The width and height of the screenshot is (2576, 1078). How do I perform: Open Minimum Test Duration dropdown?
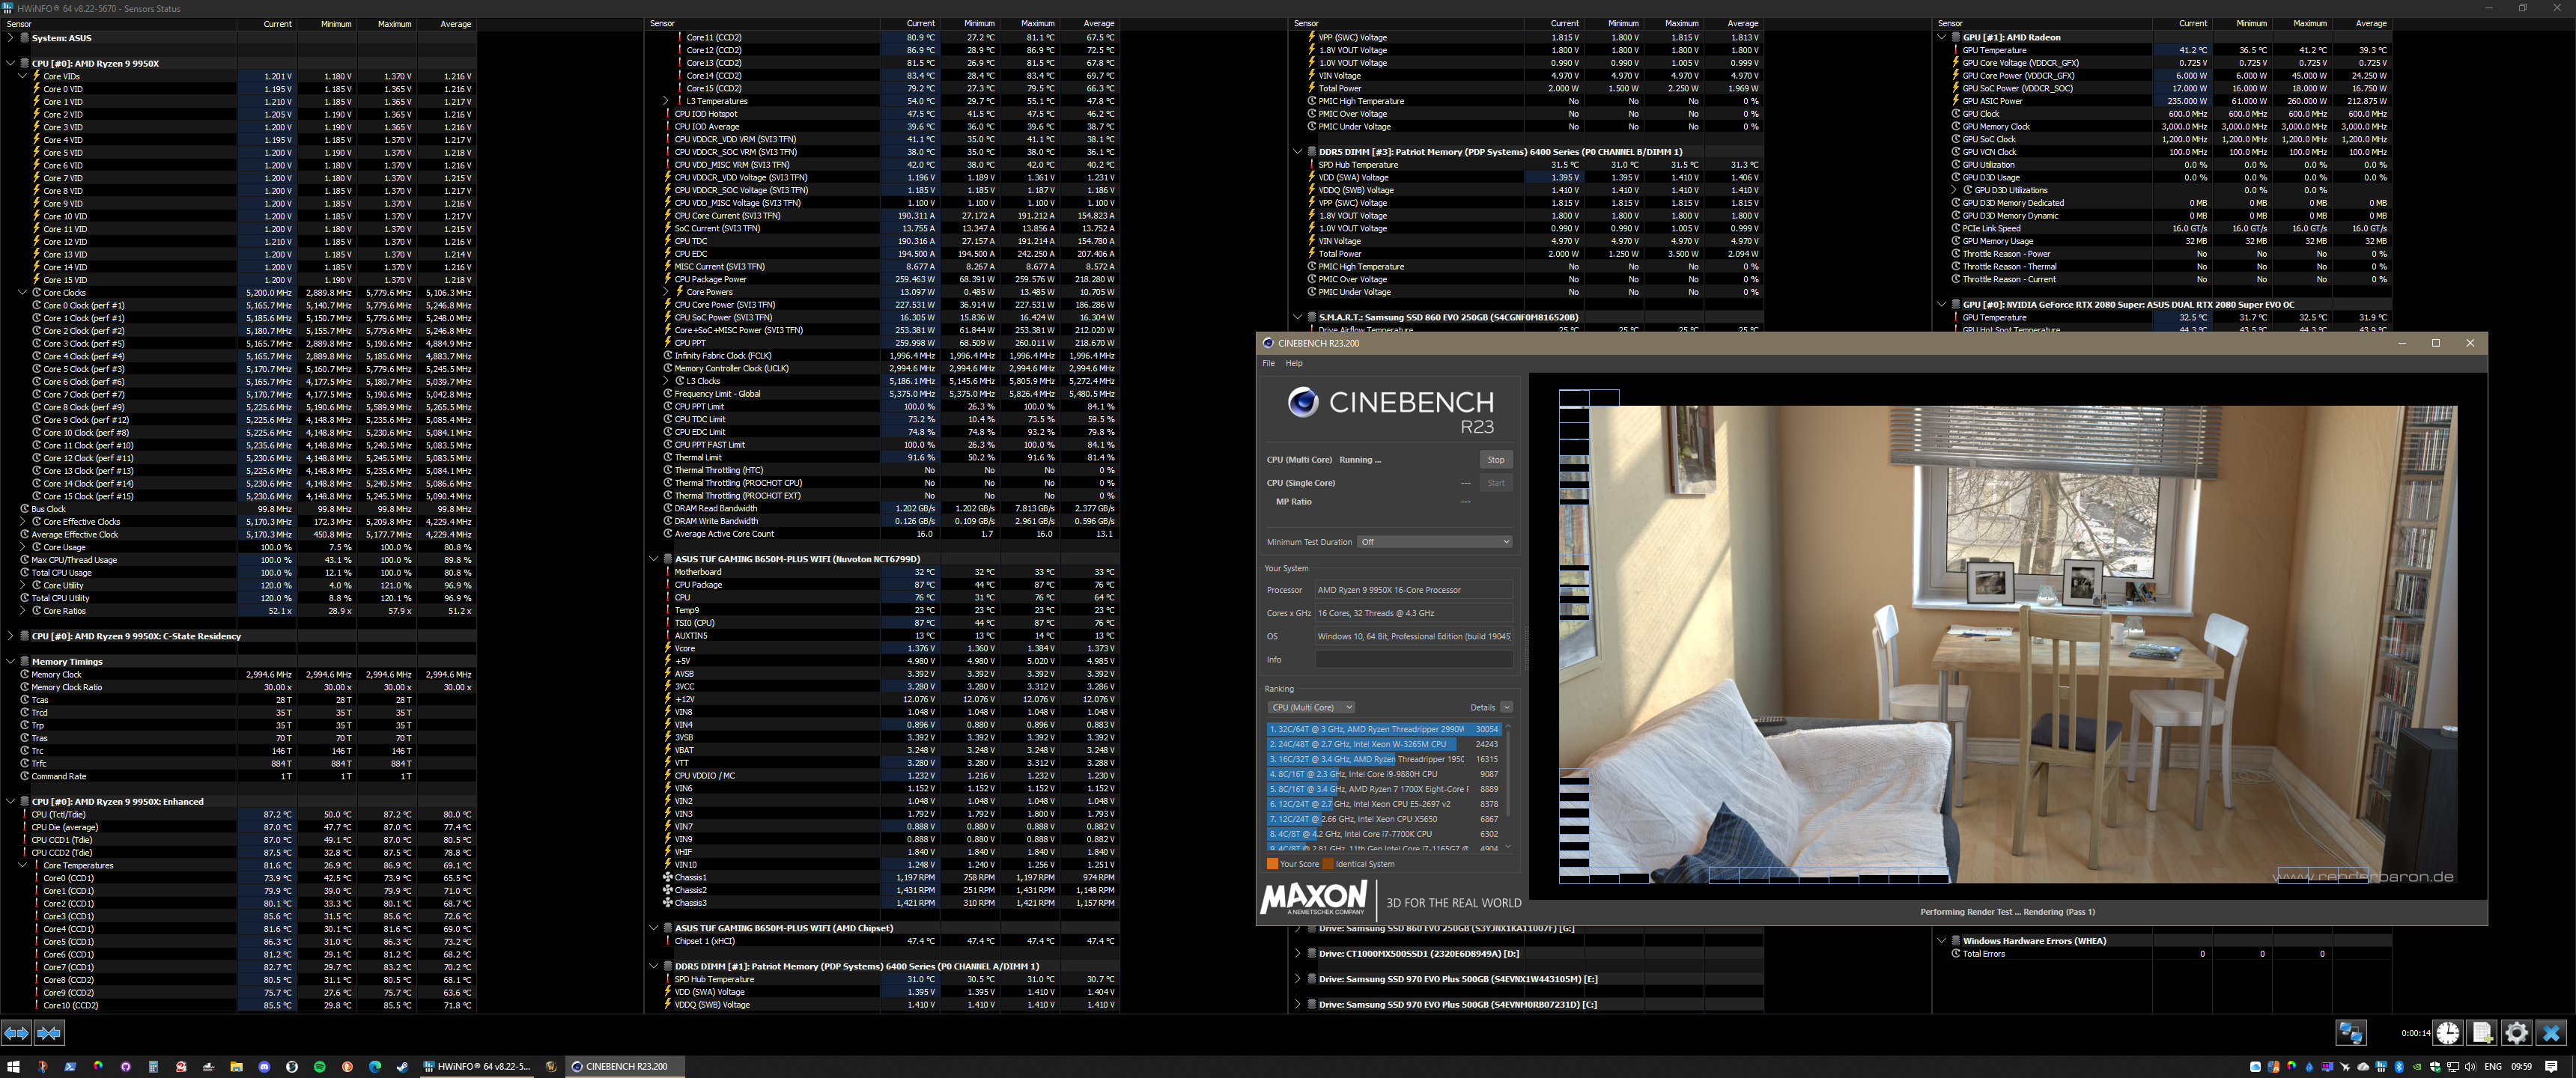(x=1434, y=542)
